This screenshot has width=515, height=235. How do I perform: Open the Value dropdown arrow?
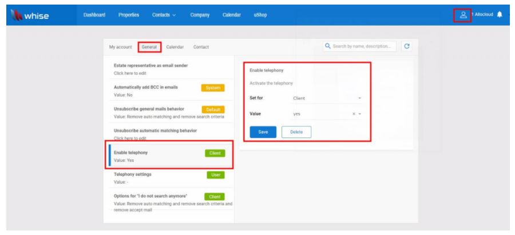tap(360, 114)
